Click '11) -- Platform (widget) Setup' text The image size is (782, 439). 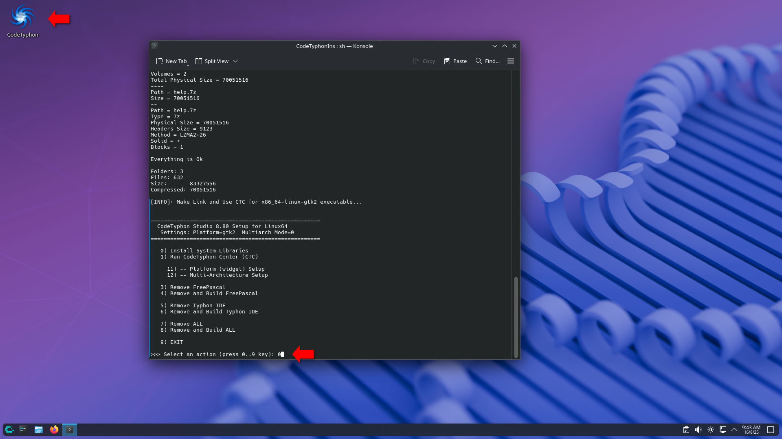point(215,269)
